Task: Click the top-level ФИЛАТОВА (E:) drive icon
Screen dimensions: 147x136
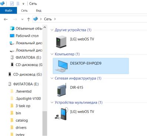Action: (x=10, y=84)
